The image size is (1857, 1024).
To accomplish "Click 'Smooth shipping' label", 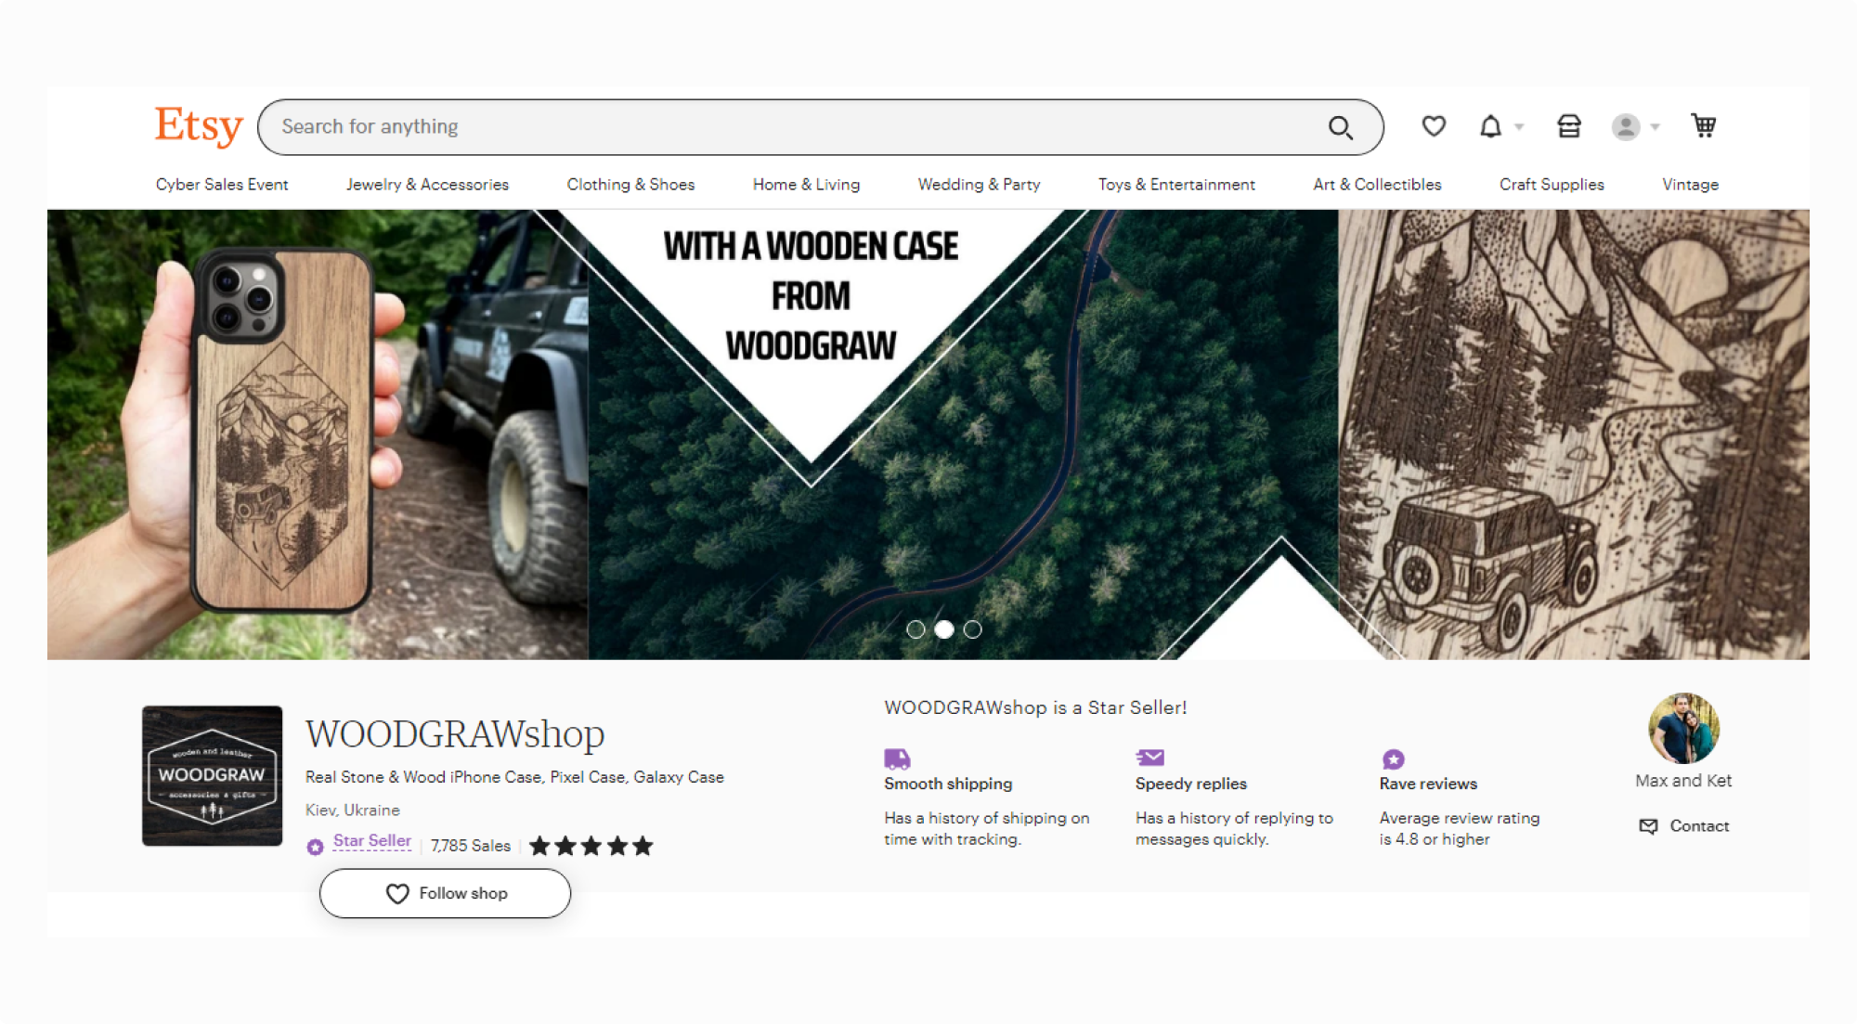I will click(948, 784).
